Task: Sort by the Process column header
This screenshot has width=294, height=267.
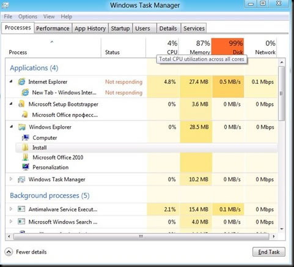Action: 53,47
